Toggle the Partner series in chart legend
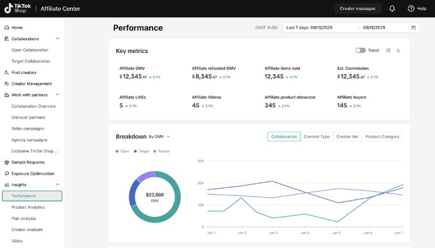Image resolution: width=435 pixels, height=248 pixels. click(x=161, y=151)
